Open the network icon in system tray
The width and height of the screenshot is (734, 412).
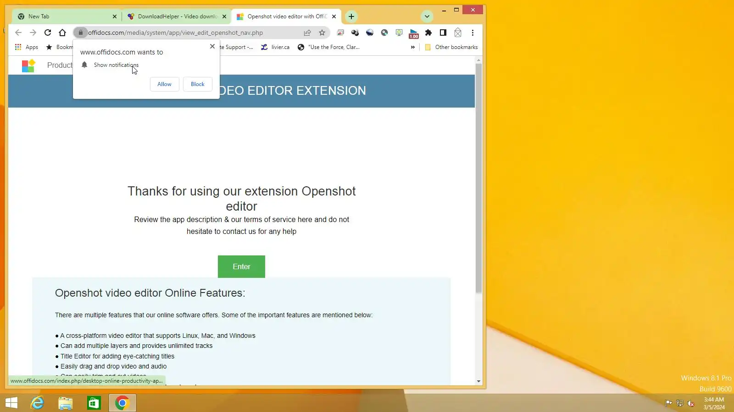[680, 403]
